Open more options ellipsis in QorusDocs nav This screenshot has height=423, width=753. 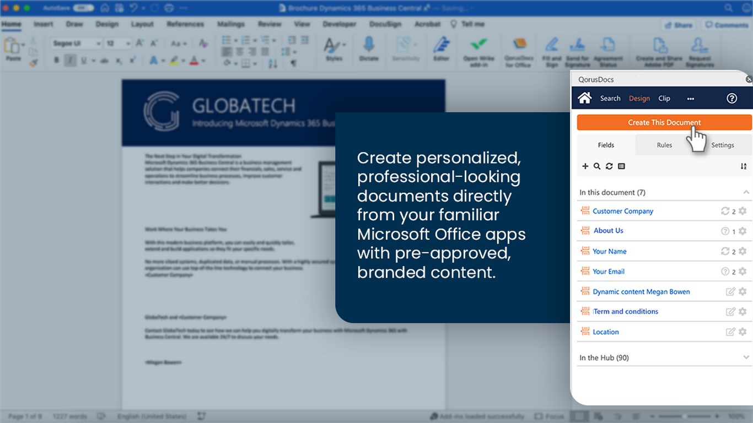(x=690, y=99)
